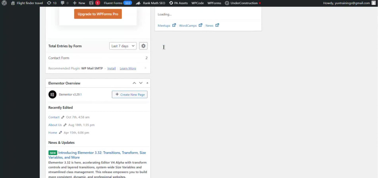Screen dimensions: 378x178
Task: Click pencil icon beside About Us
Action: [x=65, y=125]
